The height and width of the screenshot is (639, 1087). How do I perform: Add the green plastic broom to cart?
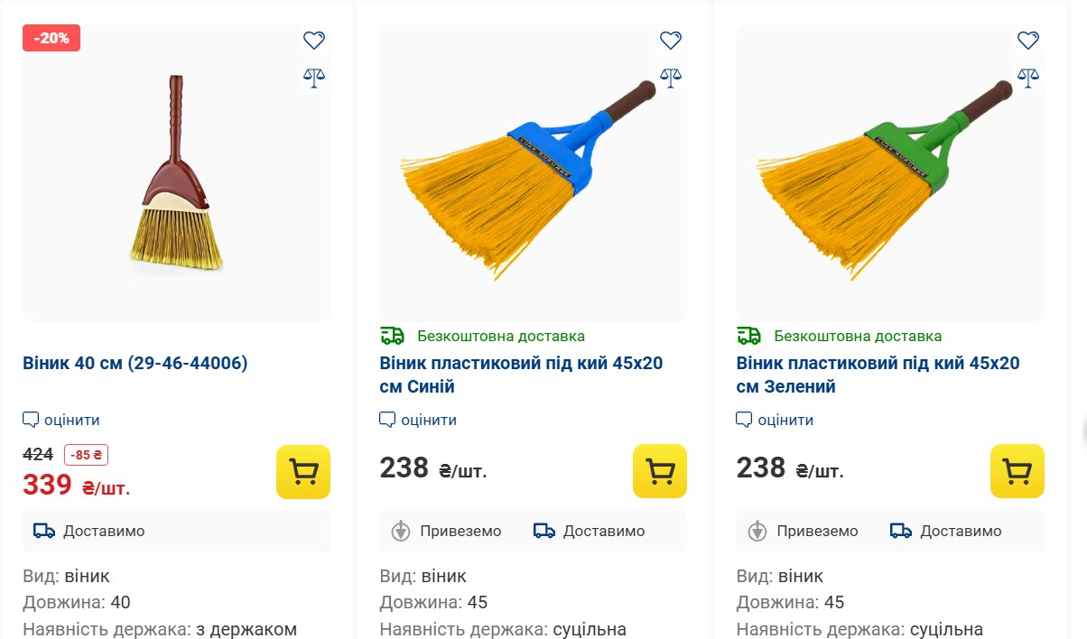point(1017,471)
